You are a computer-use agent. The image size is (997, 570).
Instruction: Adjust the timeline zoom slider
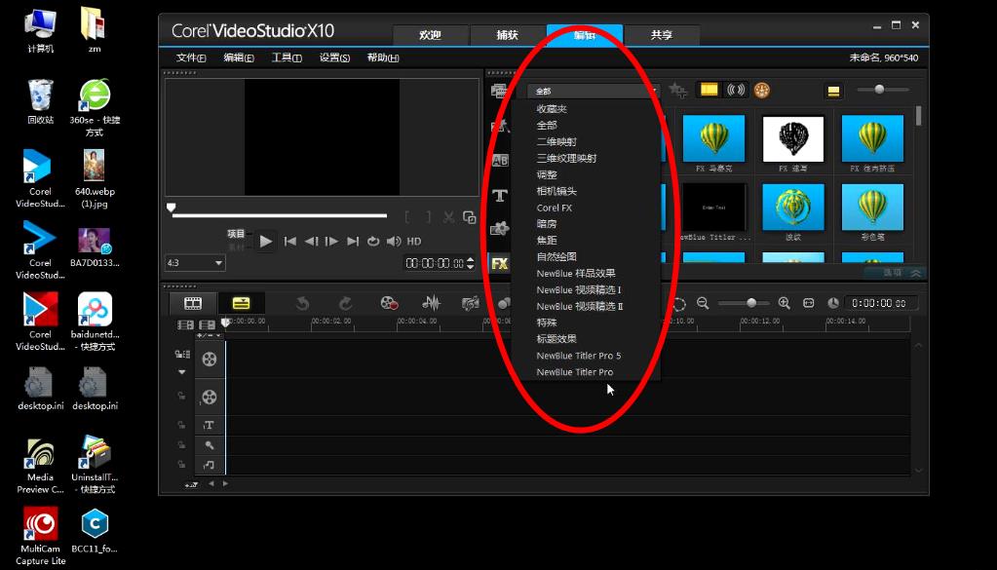pos(751,303)
